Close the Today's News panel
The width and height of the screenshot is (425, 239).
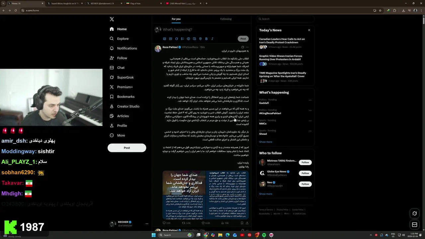click(309, 30)
